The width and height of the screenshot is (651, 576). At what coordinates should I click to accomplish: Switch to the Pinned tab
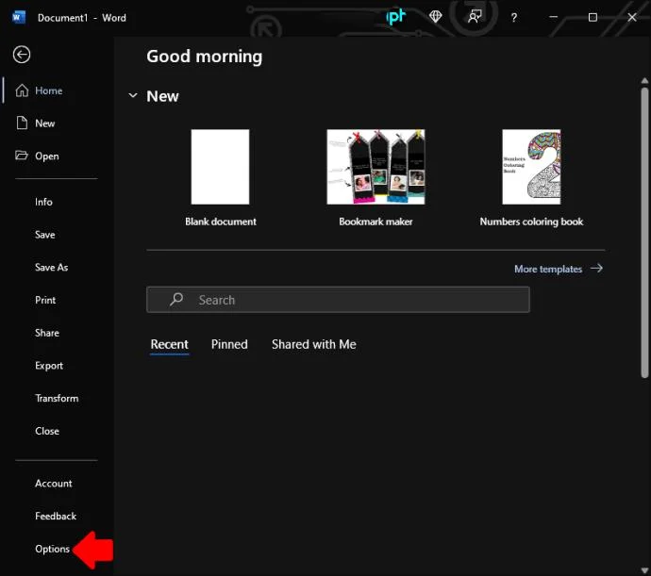(x=229, y=344)
